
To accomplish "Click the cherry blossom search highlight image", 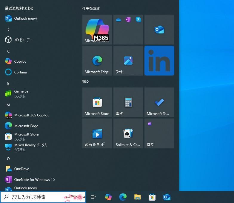I will click(74, 198).
